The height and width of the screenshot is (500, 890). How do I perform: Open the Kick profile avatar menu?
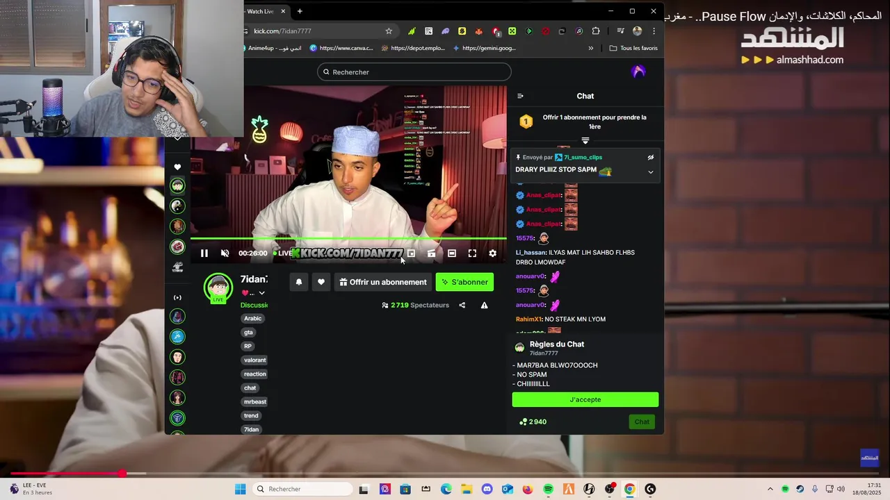point(638,72)
